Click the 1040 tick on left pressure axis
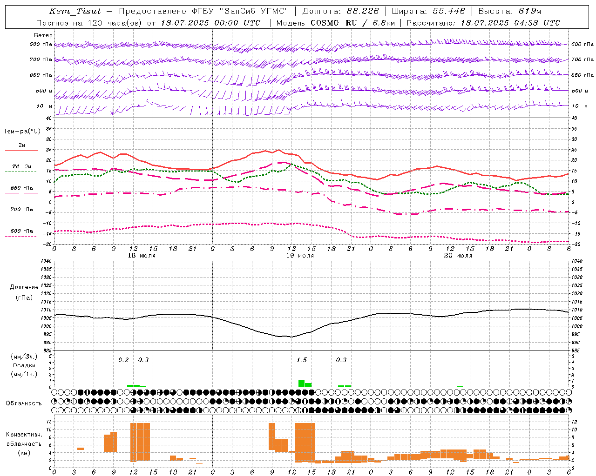Screen dimensions: 596x476 pos(46,261)
